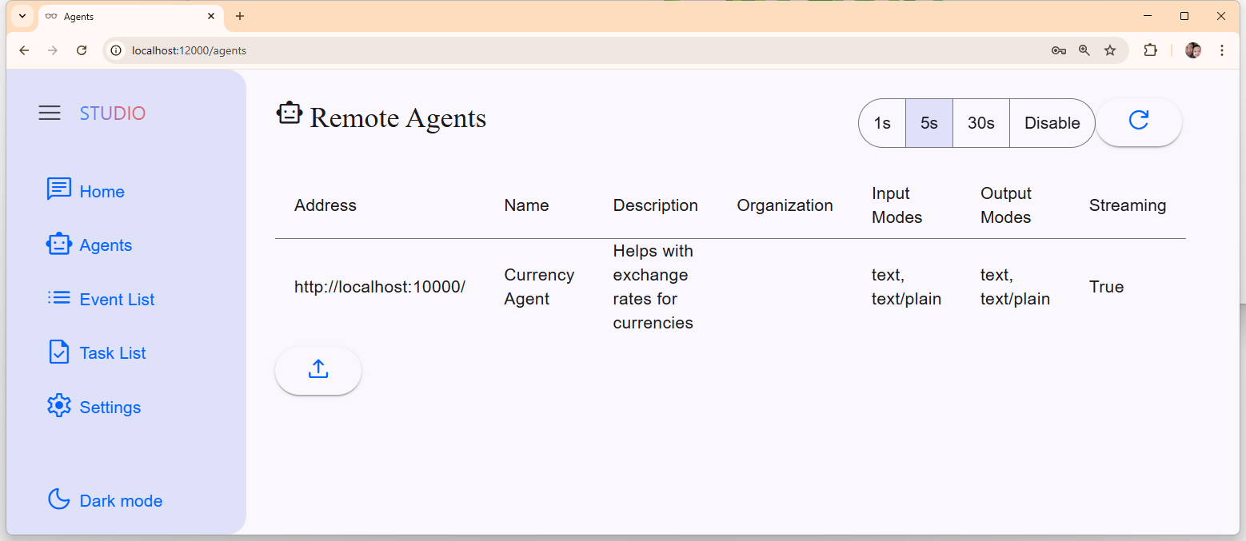Click the upload agent icon button
Image resolution: width=1246 pixels, height=541 pixels.
point(318,370)
